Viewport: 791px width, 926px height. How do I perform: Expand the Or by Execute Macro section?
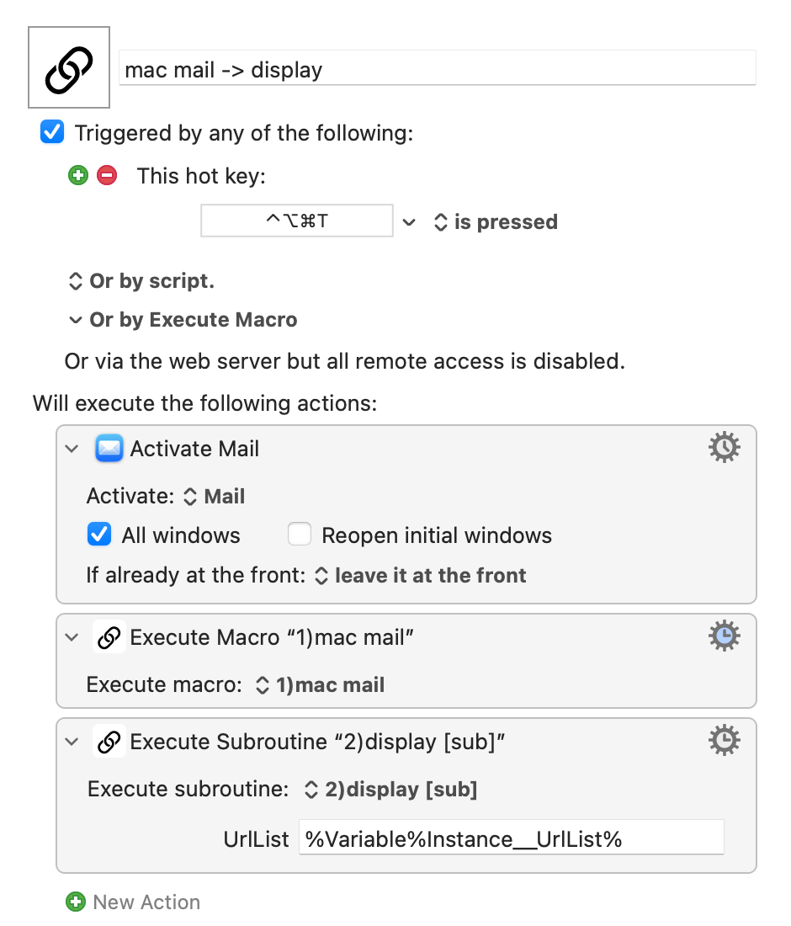point(75,320)
